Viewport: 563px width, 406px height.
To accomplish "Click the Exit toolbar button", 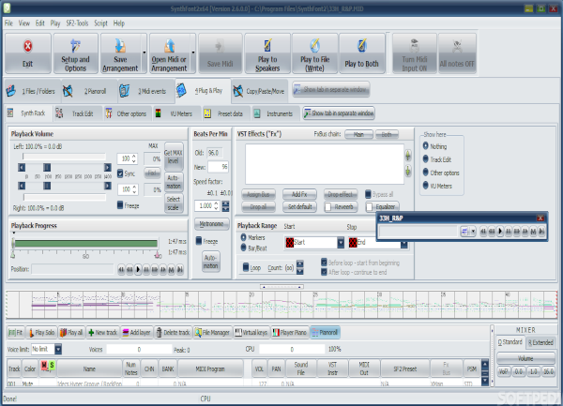I will click(27, 53).
